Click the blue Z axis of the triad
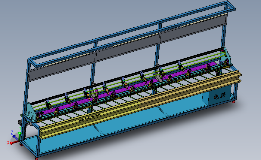 [15, 137]
